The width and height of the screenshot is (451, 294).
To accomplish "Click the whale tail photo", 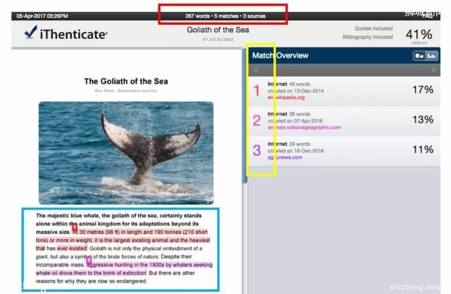I will [126, 153].
